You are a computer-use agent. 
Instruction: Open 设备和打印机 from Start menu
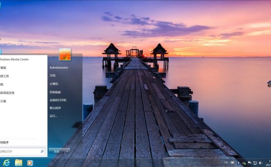coord(58,100)
